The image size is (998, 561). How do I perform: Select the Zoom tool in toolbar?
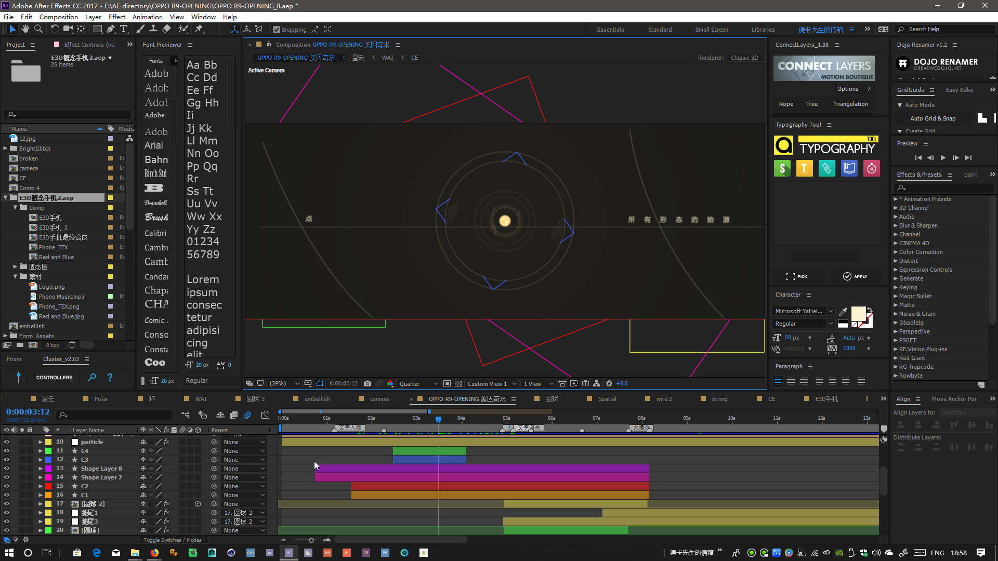(38, 29)
